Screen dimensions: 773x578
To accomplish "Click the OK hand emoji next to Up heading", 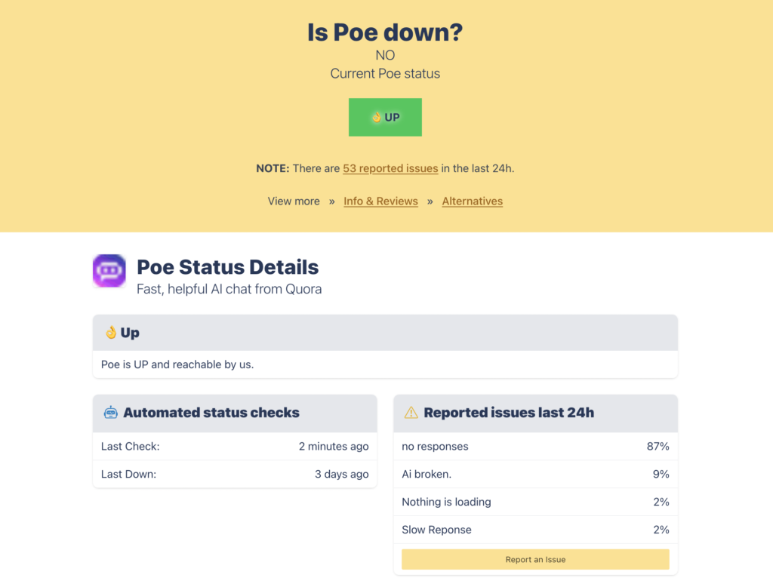I will pyautogui.click(x=111, y=333).
